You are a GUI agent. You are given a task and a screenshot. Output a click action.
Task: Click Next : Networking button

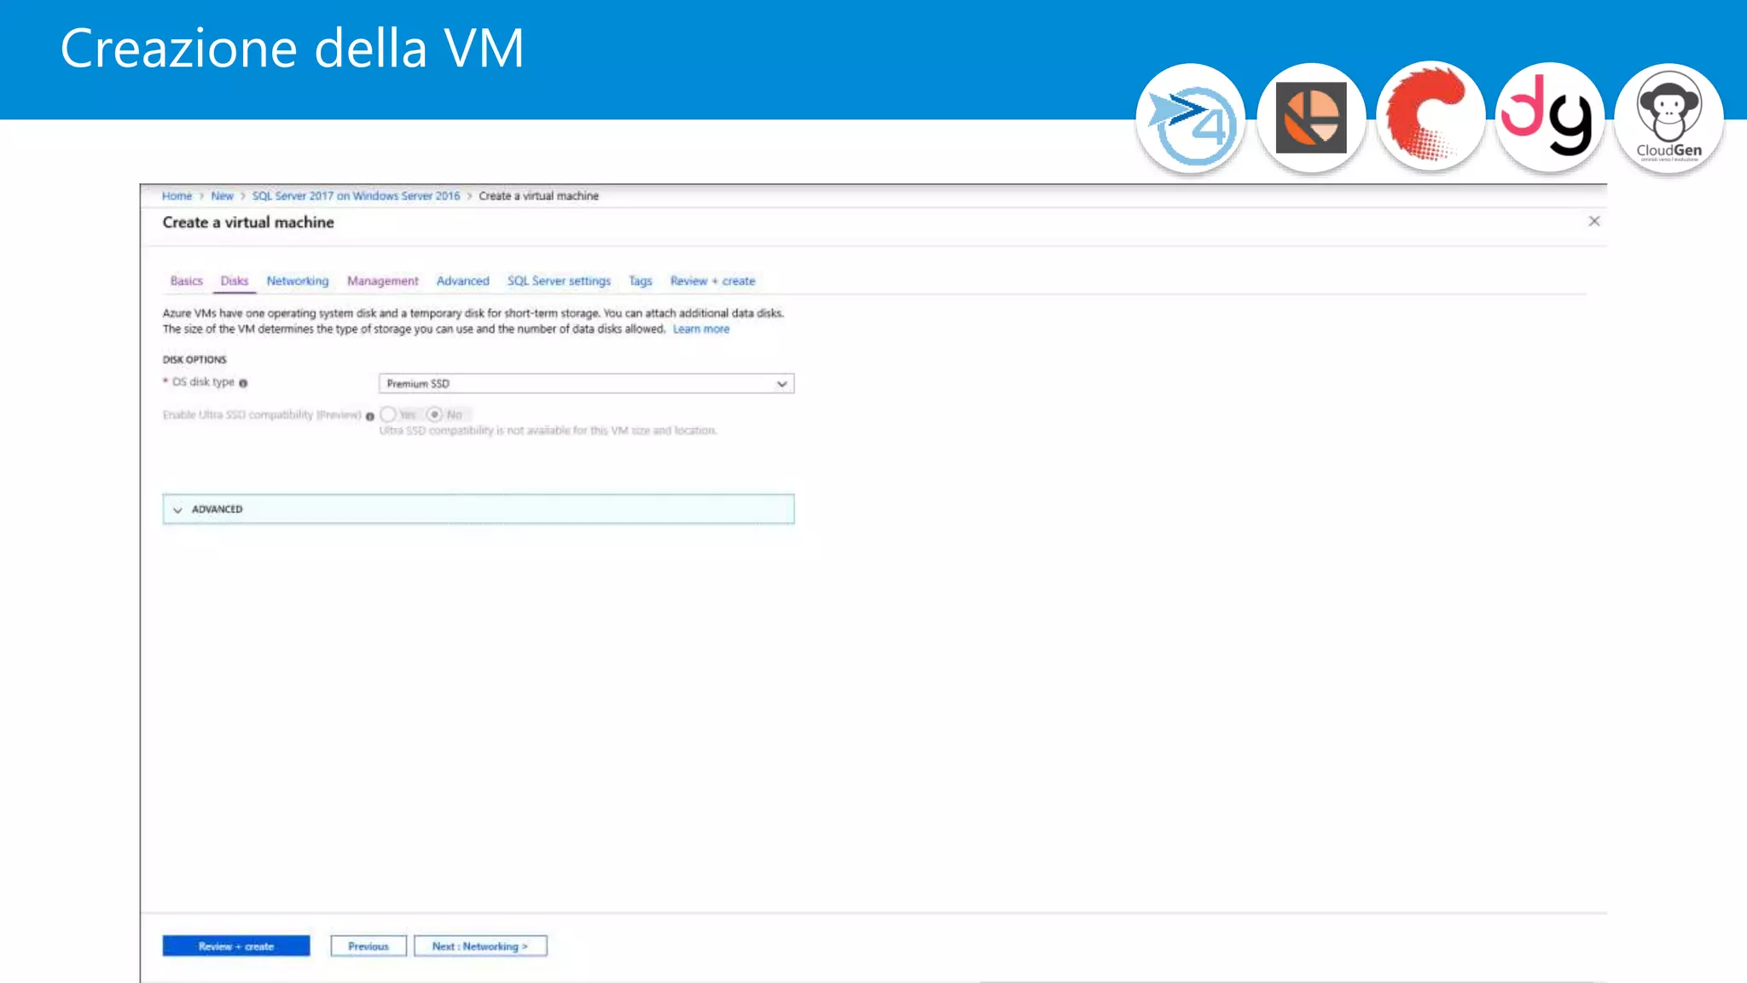click(480, 946)
